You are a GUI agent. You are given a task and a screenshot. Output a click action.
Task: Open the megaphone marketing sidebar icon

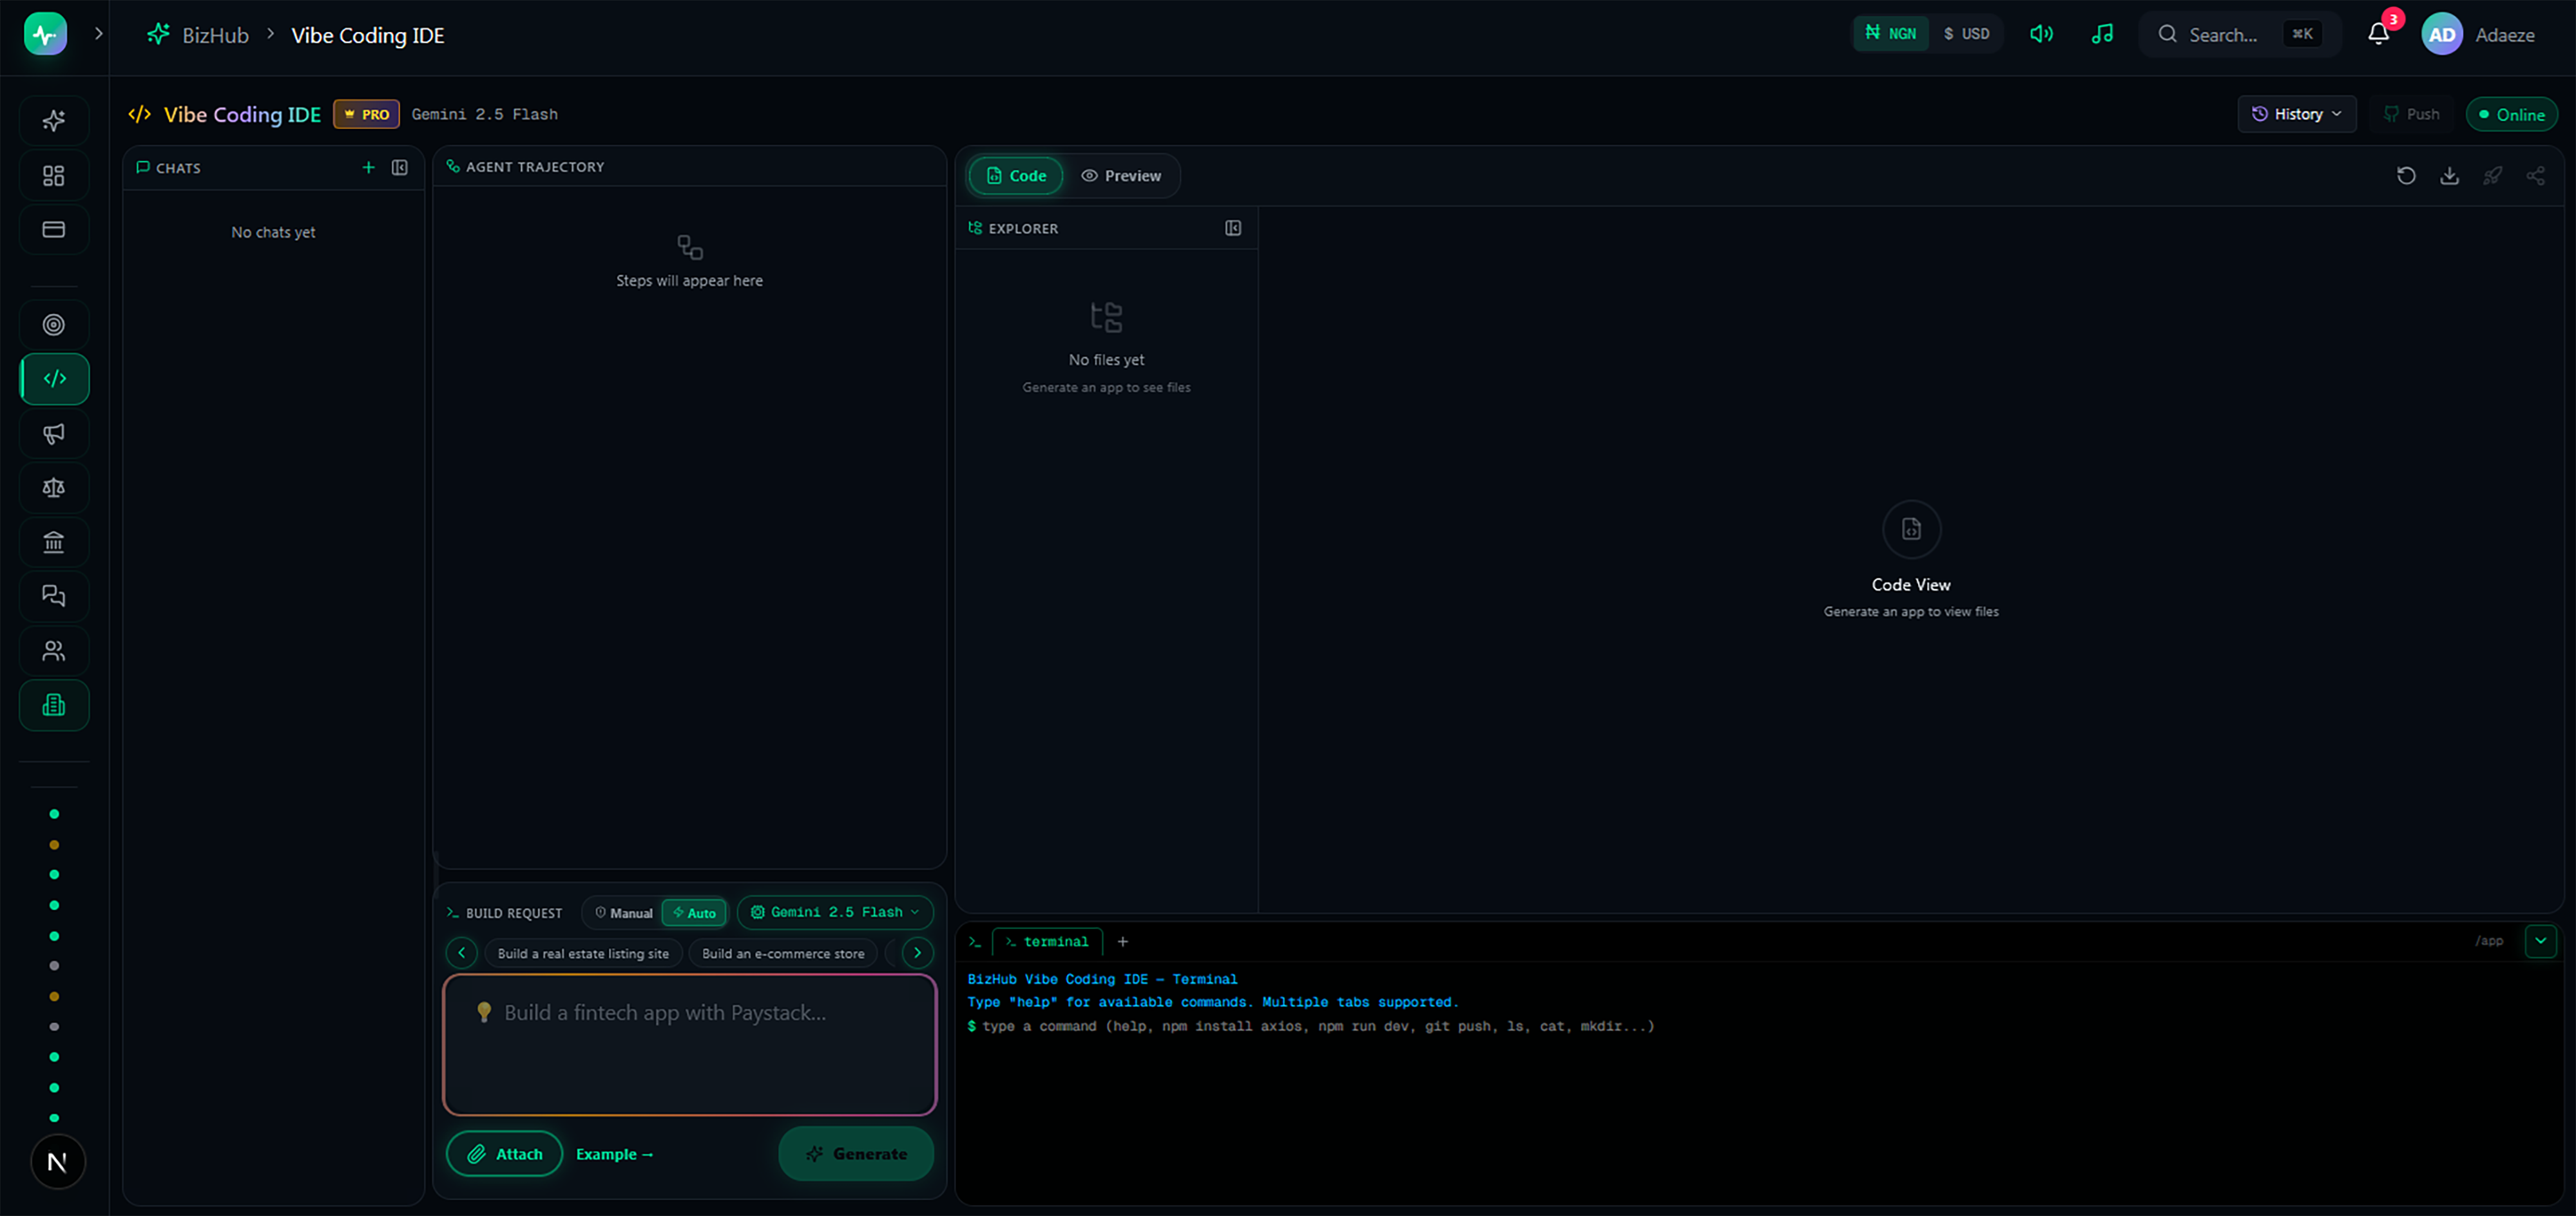pyautogui.click(x=54, y=433)
